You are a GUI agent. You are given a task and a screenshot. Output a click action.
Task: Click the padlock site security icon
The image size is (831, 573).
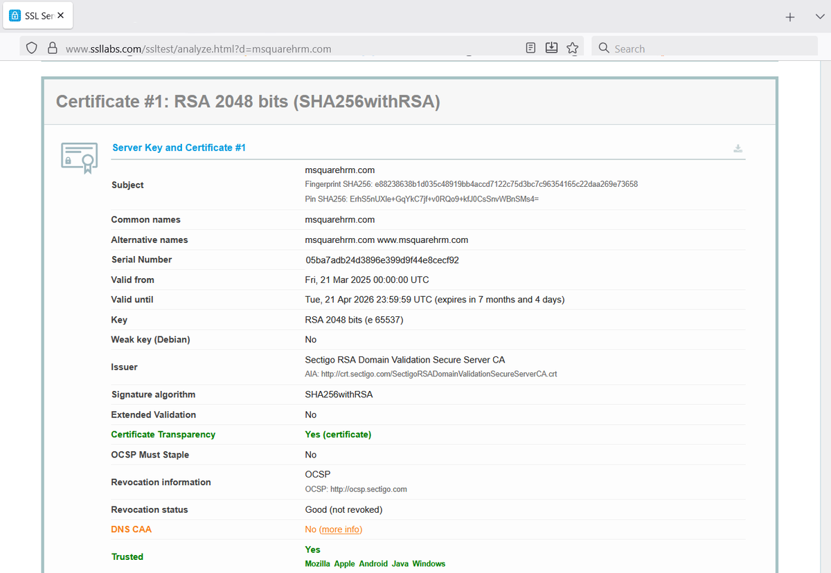coord(52,48)
